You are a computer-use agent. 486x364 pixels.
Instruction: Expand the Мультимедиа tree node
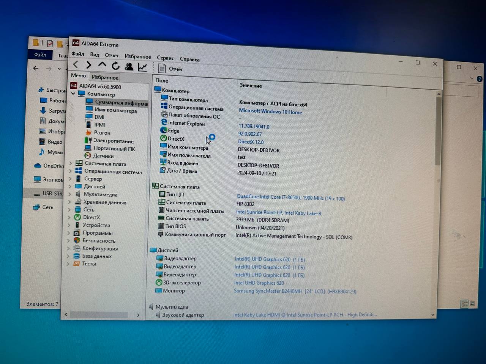69,194
